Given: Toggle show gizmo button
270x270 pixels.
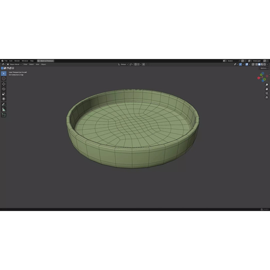Looking at the screenshot, I should coord(240,64).
